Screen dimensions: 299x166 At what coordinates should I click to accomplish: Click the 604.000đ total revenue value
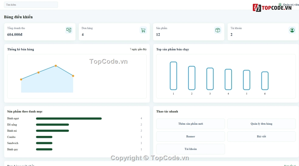click(x=15, y=34)
